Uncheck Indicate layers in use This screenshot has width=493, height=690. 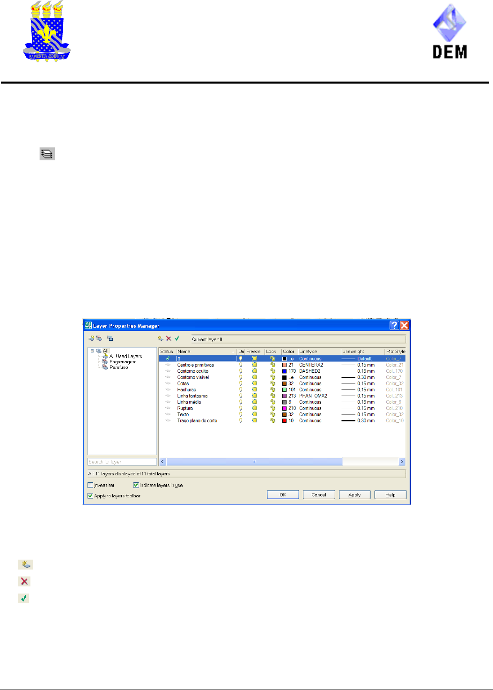click(136, 485)
